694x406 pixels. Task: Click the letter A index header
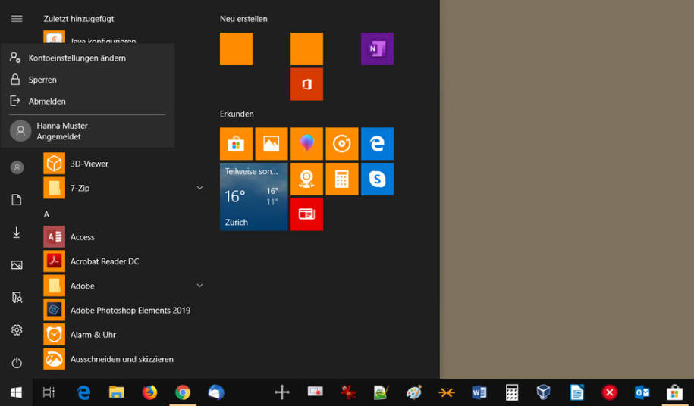pos(46,214)
